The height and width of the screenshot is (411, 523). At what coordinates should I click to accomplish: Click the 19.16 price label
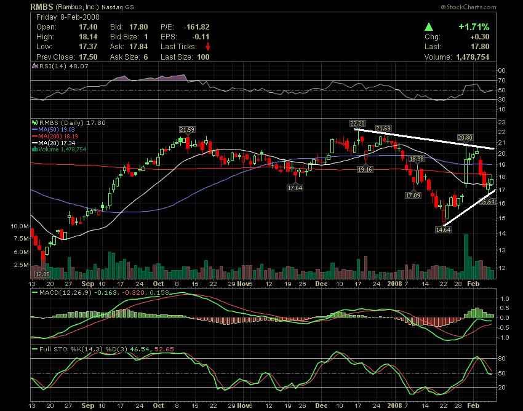coord(365,169)
